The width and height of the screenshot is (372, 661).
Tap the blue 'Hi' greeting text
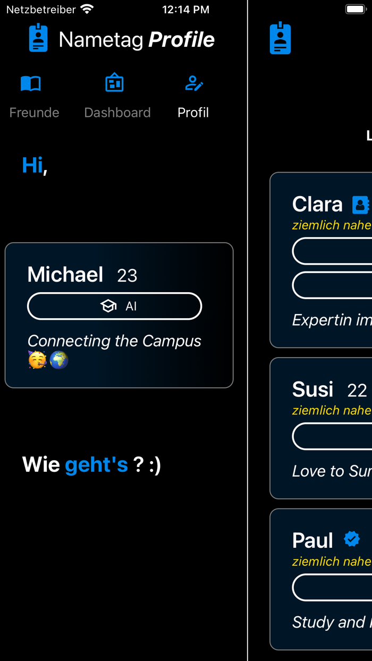[x=30, y=165]
